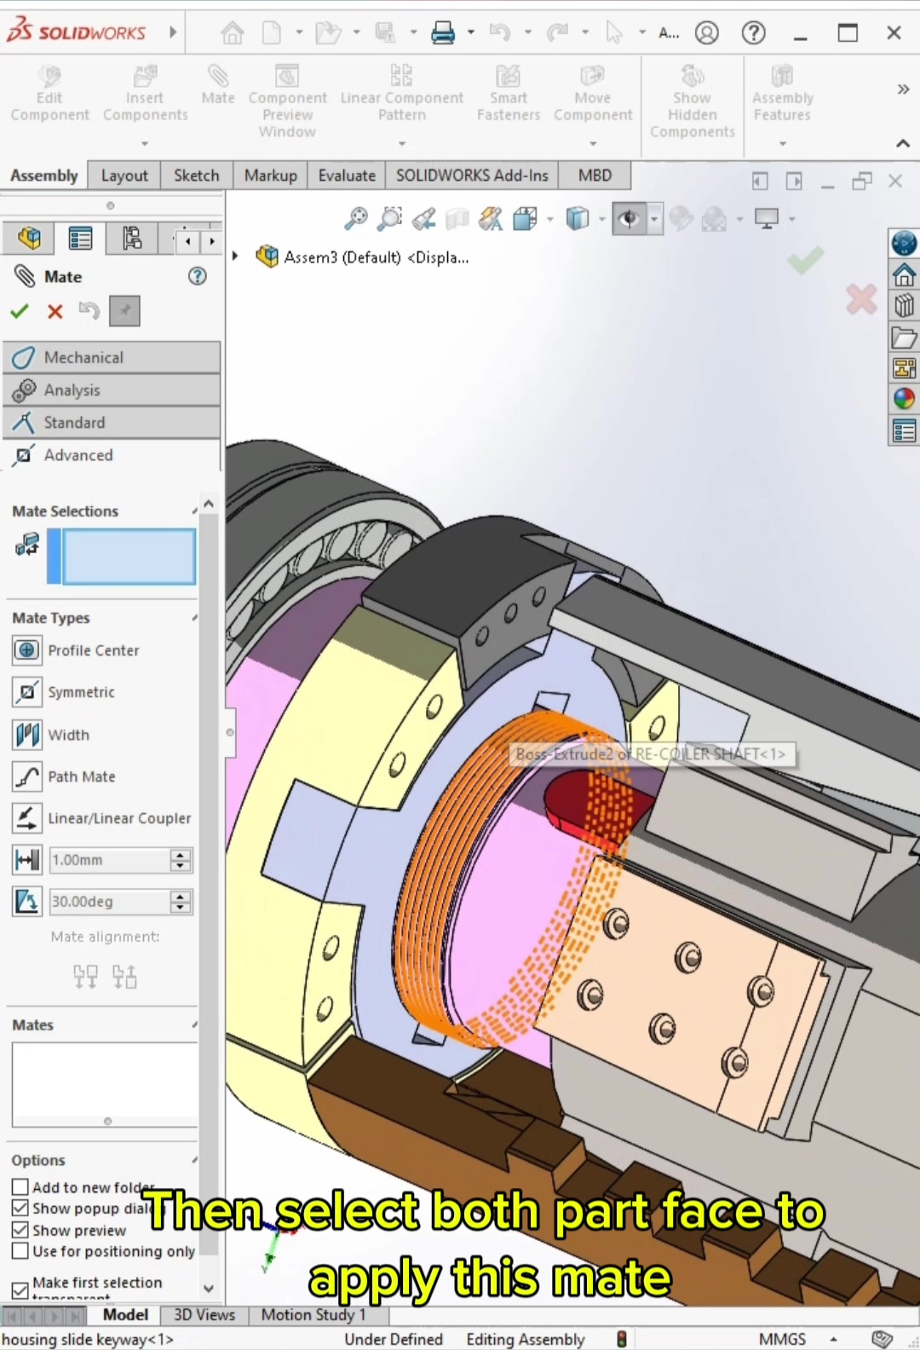
Task: Toggle Show preview checkbox
Action: (20, 1230)
